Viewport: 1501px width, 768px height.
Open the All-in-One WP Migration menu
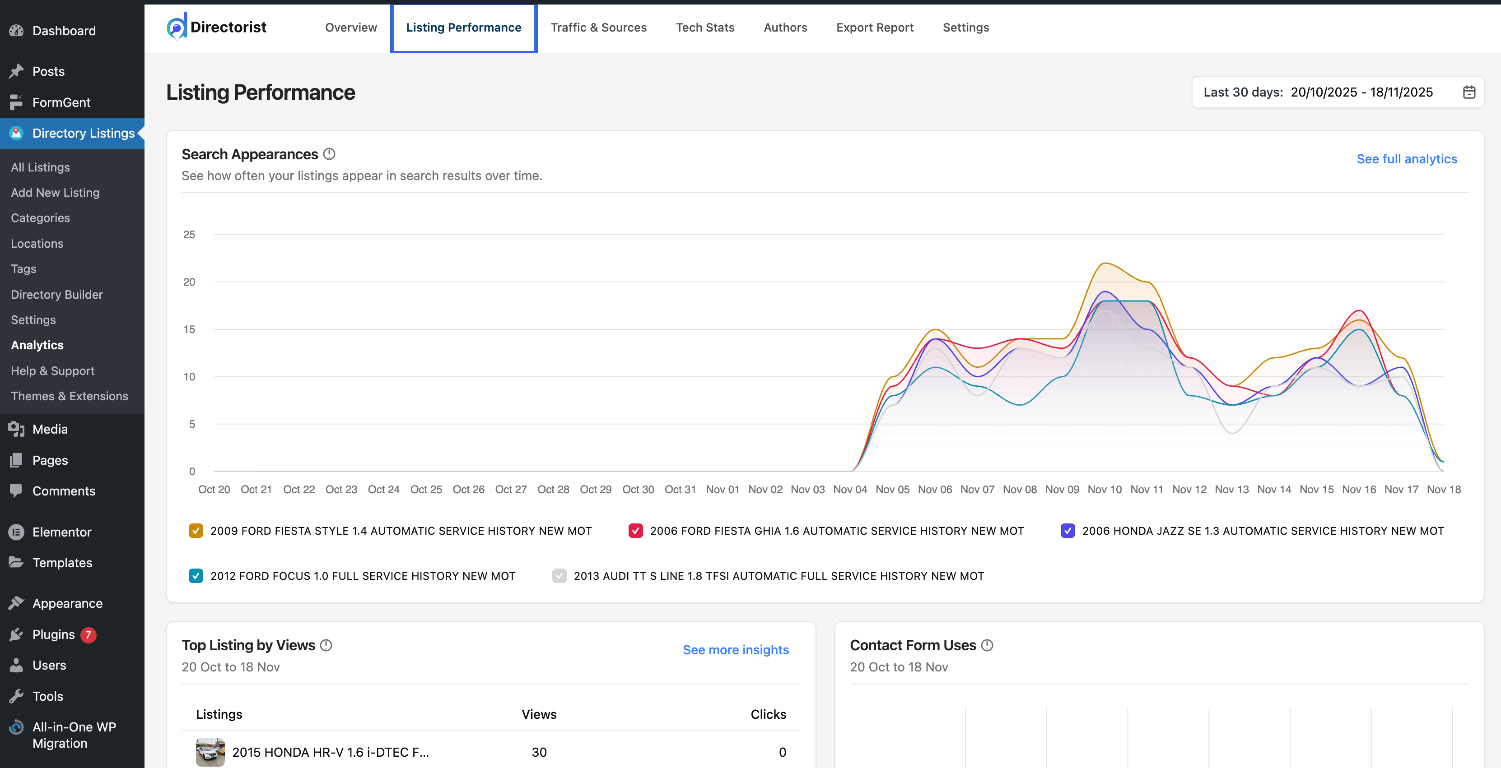pos(72,735)
